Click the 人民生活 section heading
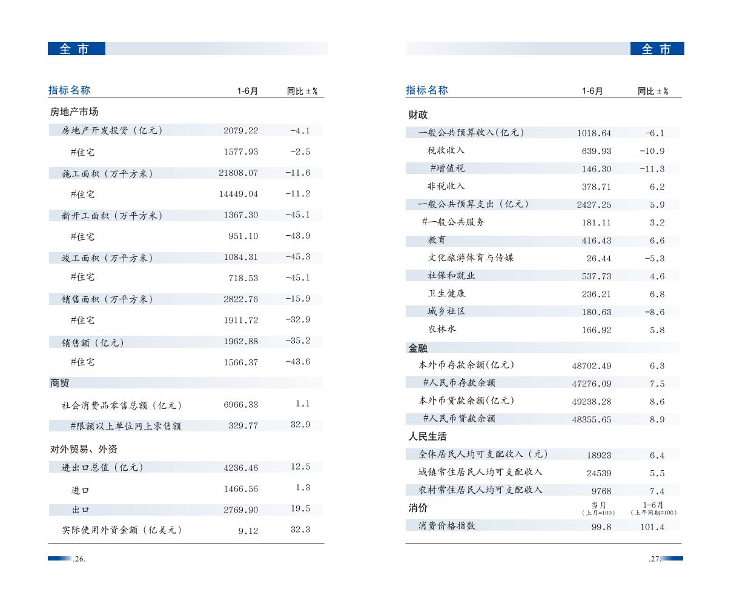Image resolution: width=731 pixels, height=592 pixels. 428,437
